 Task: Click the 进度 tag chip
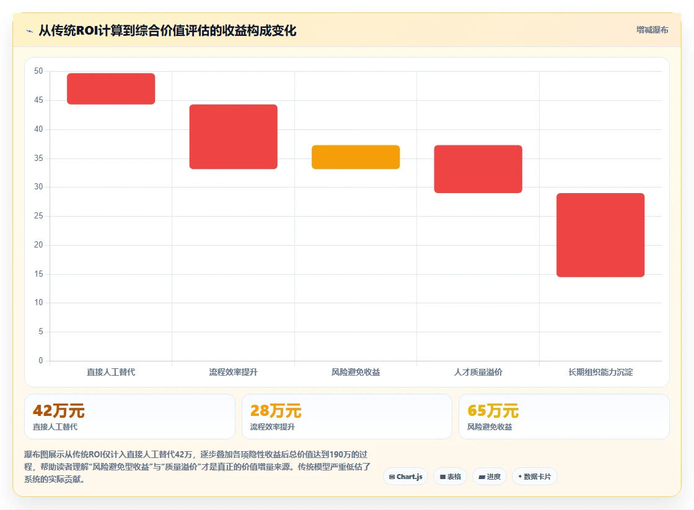[x=490, y=477]
